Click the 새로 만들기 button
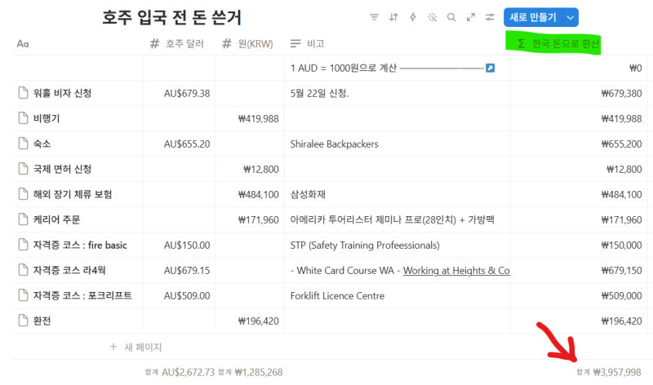Image resolution: width=653 pixels, height=385 pixels. tap(533, 17)
